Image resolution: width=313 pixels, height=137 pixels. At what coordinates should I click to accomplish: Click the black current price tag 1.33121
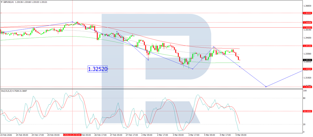tap(308, 60)
